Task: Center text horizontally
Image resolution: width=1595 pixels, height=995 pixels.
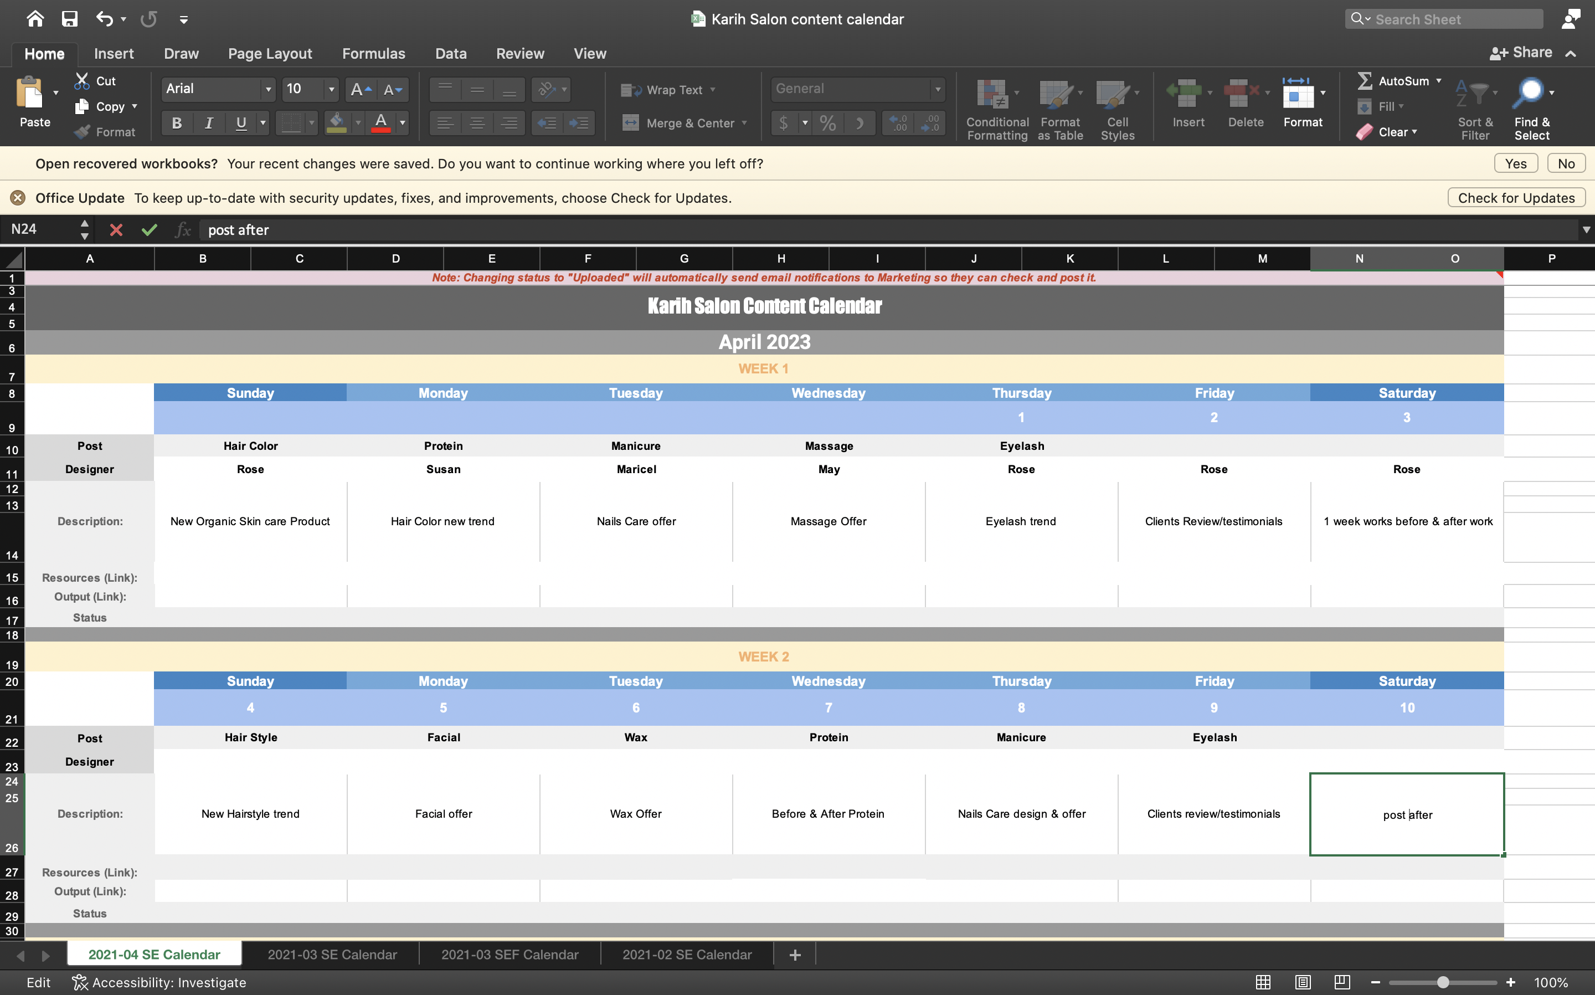Action: click(x=477, y=123)
